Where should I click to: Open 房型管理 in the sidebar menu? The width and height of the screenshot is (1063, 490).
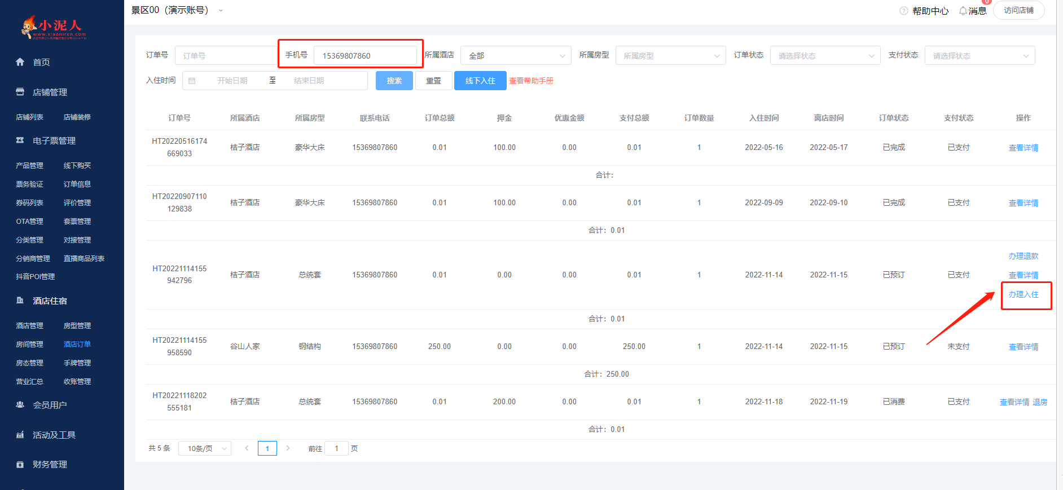77,326
